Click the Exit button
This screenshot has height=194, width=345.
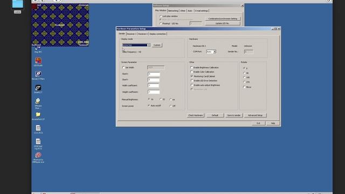click(258, 123)
